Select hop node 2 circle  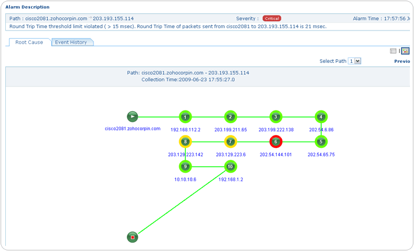(230, 117)
